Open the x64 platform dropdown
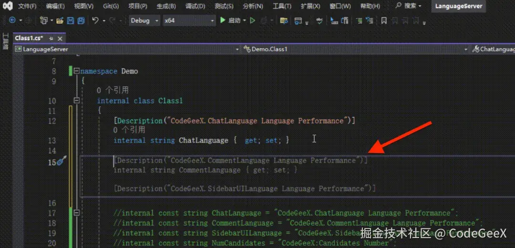Viewport: 515px width, 248px height. [189, 20]
